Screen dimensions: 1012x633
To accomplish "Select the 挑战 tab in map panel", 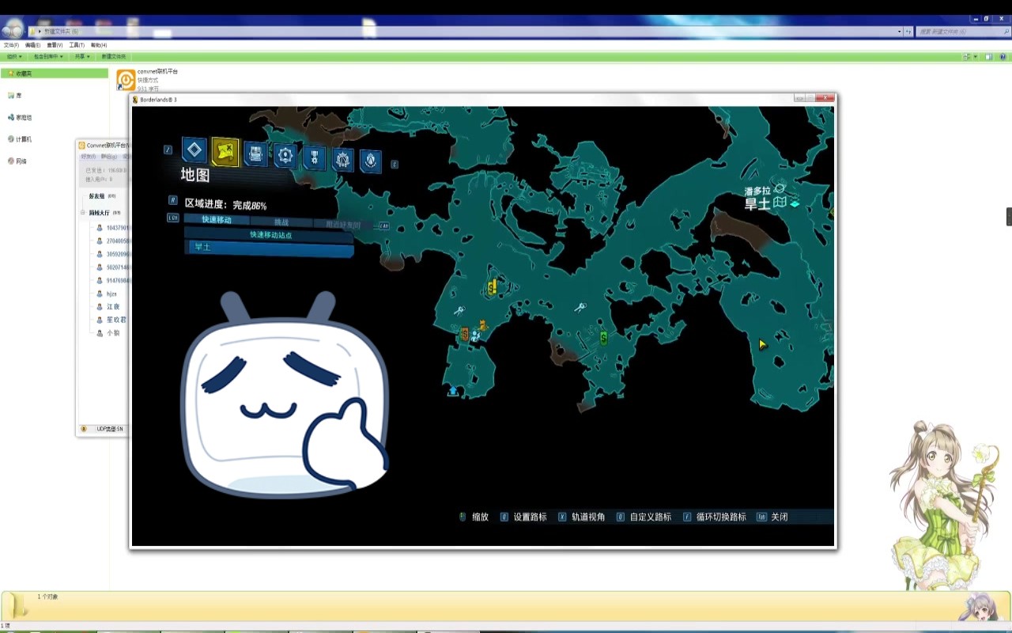I will click(x=281, y=222).
